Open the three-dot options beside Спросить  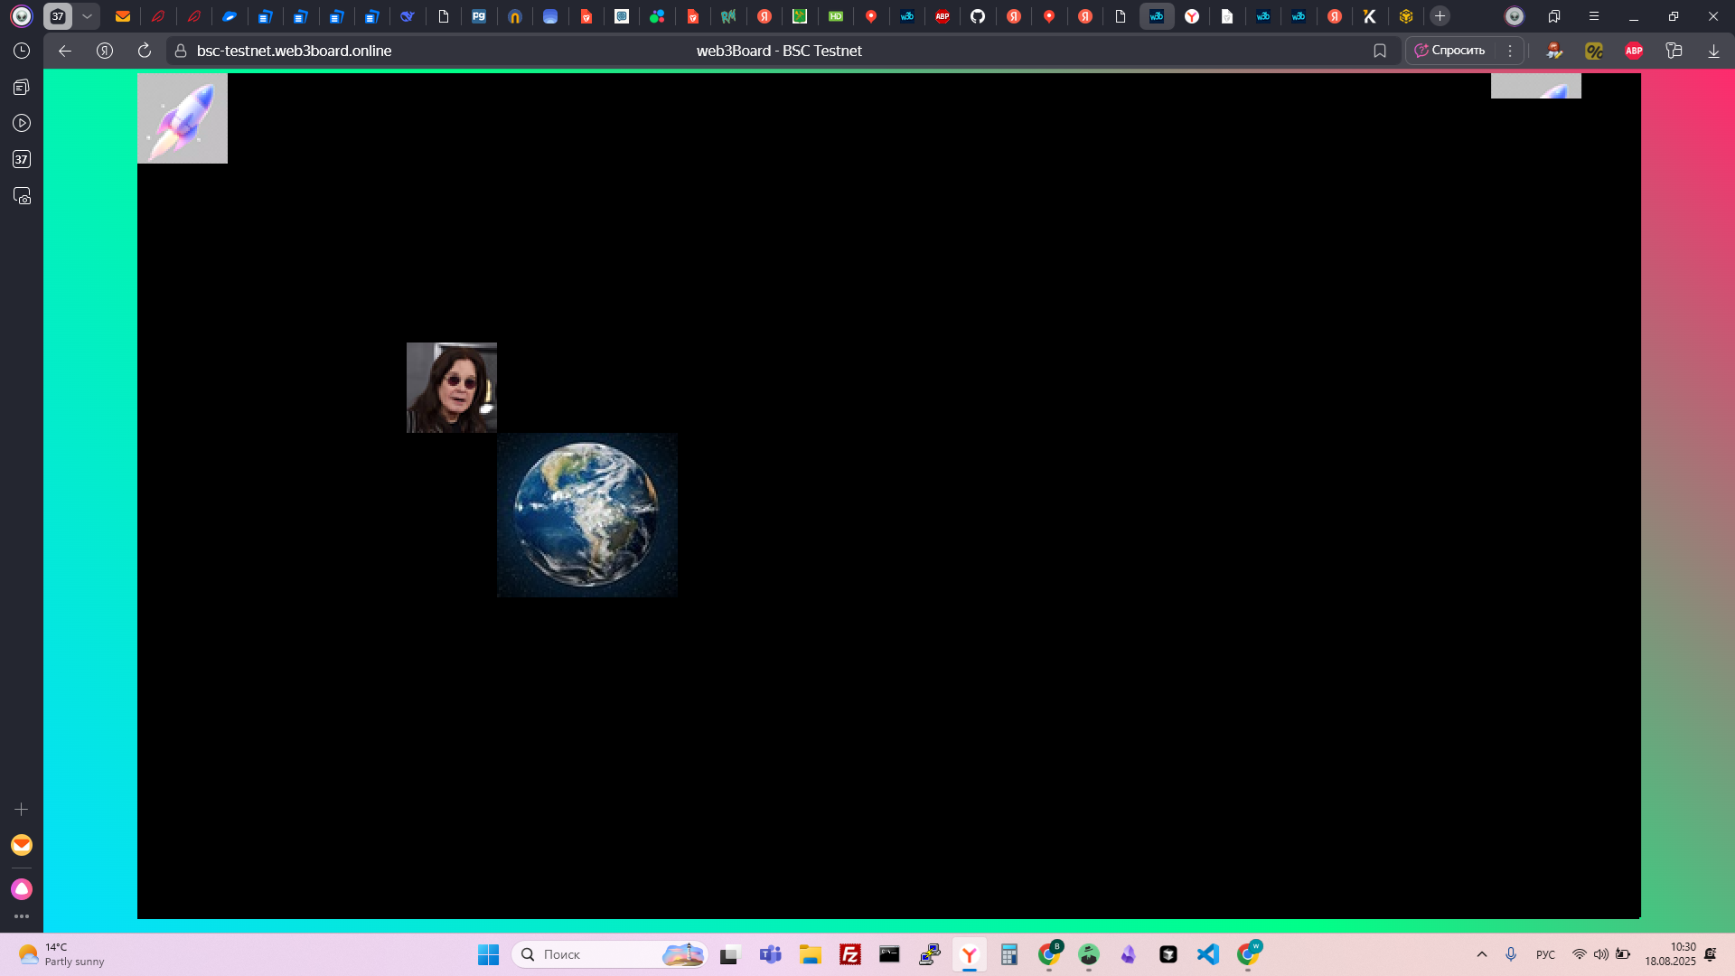point(1510,51)
